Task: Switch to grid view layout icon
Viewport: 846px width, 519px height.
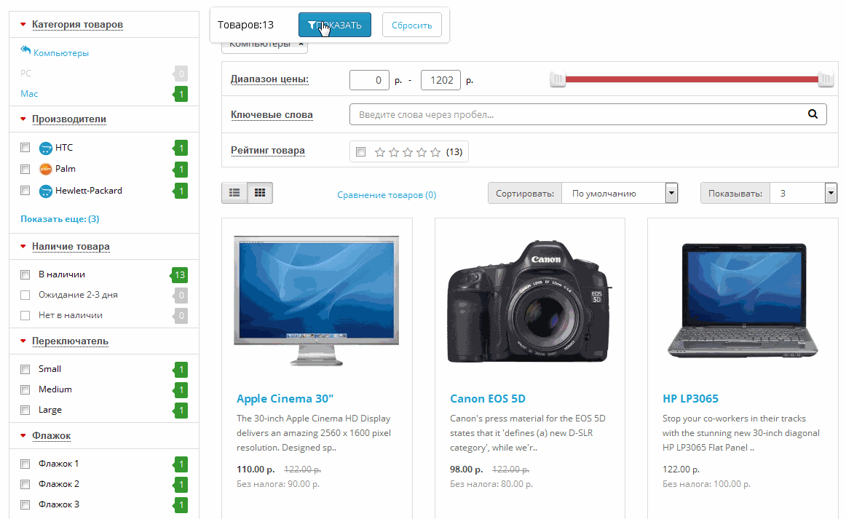Action: (260, 193)
